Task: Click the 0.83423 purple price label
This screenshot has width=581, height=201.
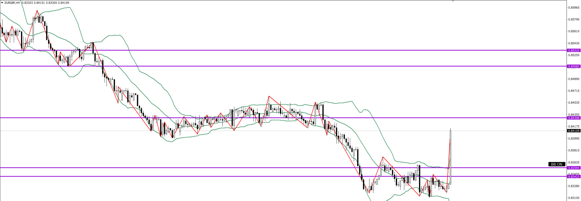Action: (x=573, y=177)
